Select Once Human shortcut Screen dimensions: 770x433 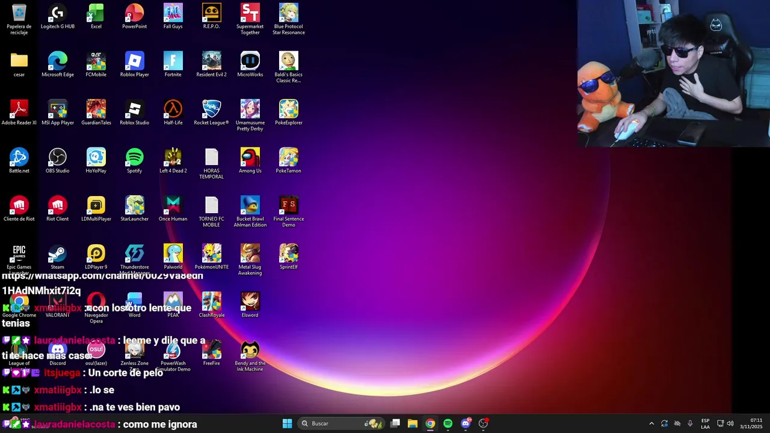coord(173,209)
